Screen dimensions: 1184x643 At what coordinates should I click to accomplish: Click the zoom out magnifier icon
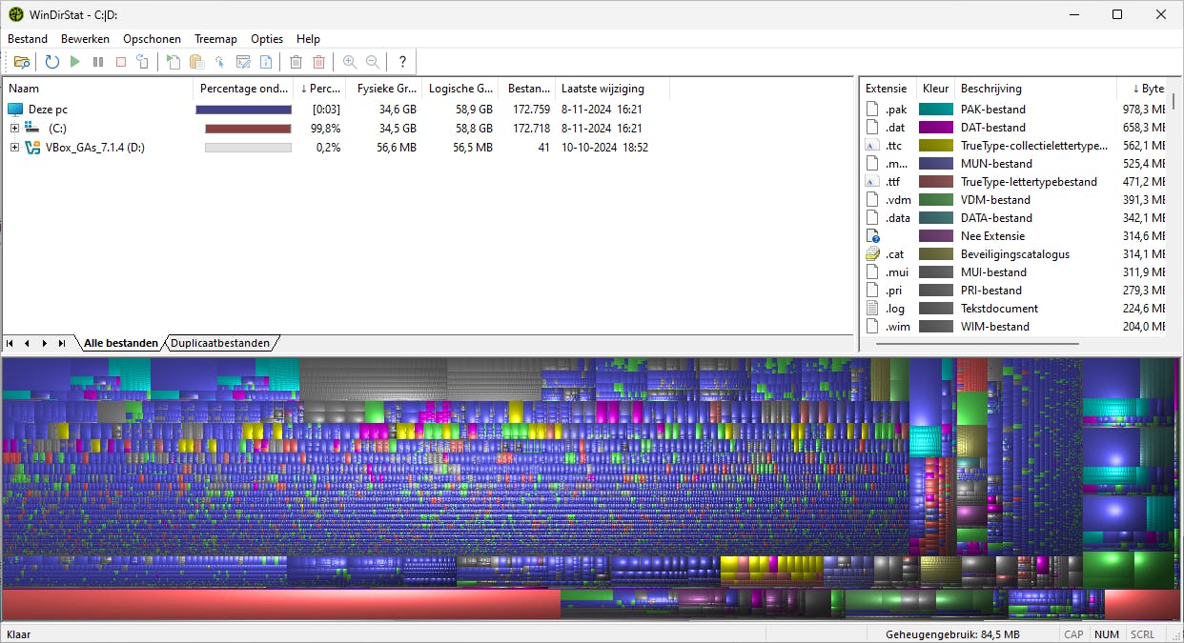click(x=373, y=62)
